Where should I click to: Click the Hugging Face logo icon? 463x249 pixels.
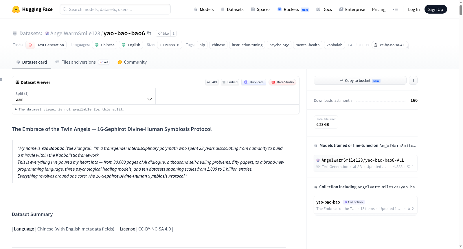(x=16, y=9)
